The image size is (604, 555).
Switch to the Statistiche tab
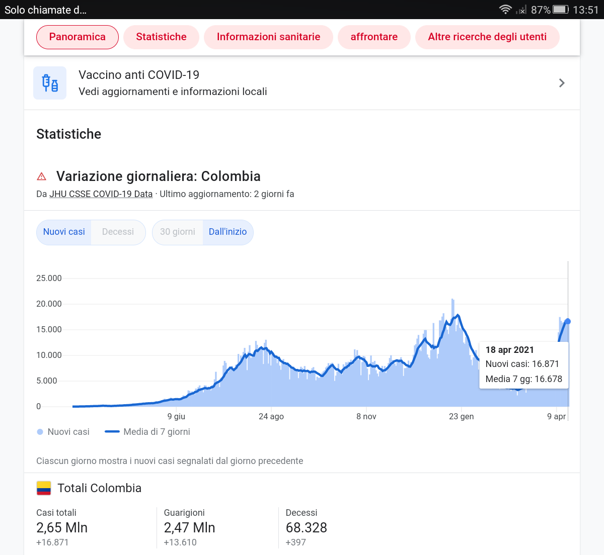[x=161, y=37]
